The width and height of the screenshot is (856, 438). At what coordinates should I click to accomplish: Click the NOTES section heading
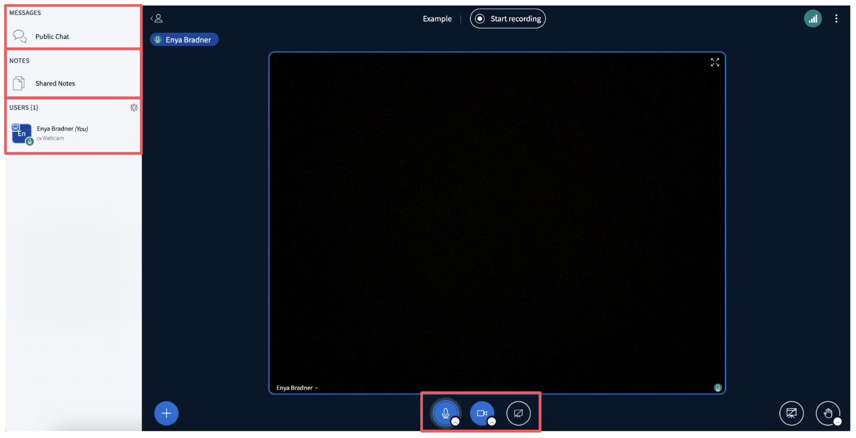(19, 61)
